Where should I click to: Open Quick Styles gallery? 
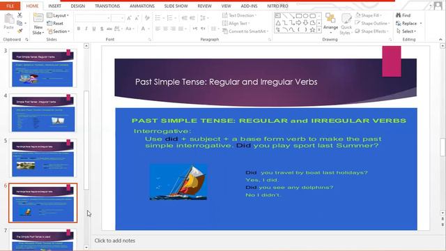click(x=346, y=24)
